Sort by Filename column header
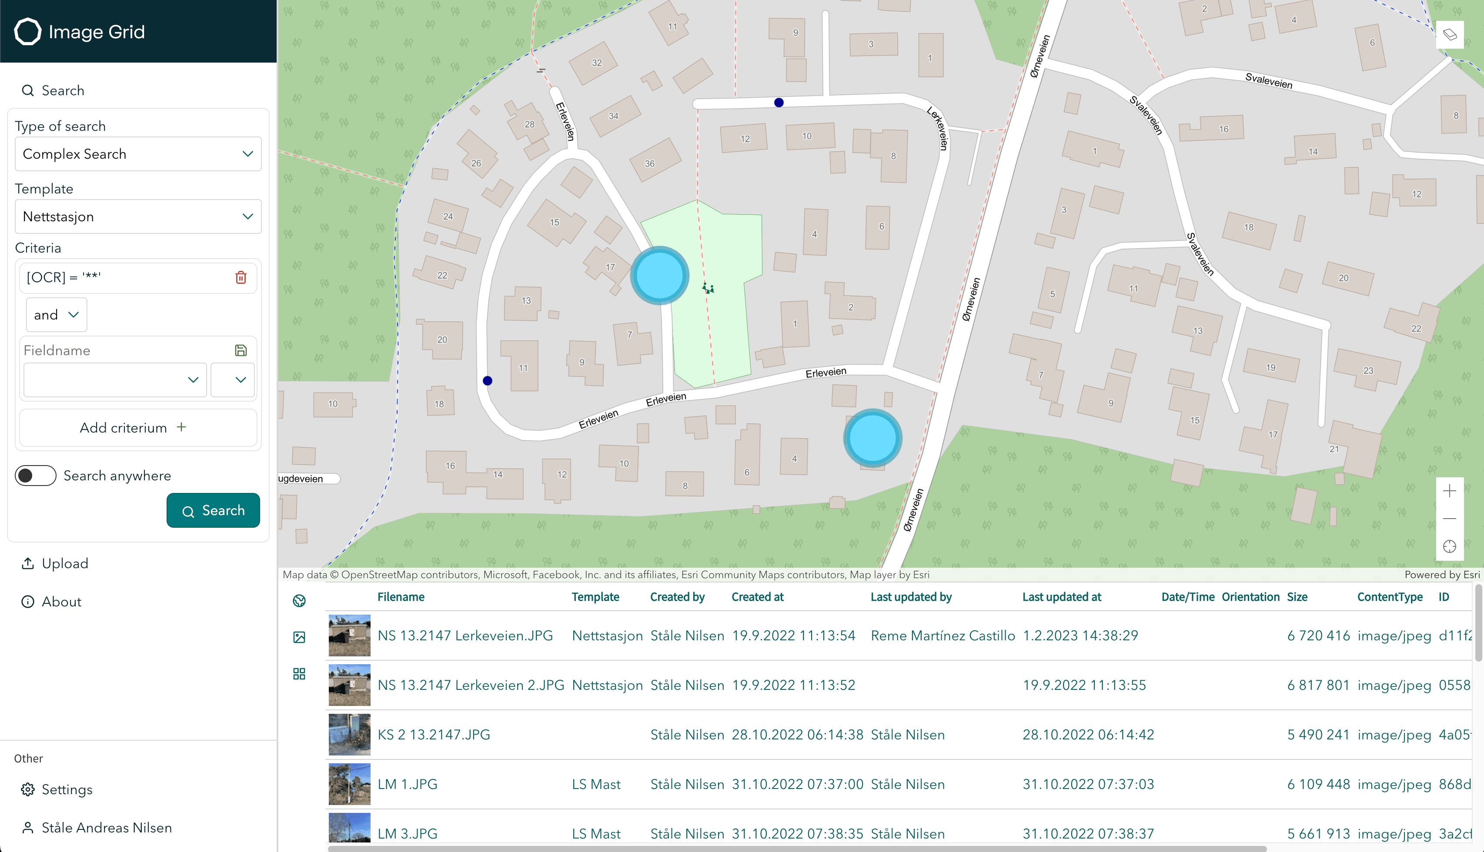The image size is (1484, 852). 401,597
